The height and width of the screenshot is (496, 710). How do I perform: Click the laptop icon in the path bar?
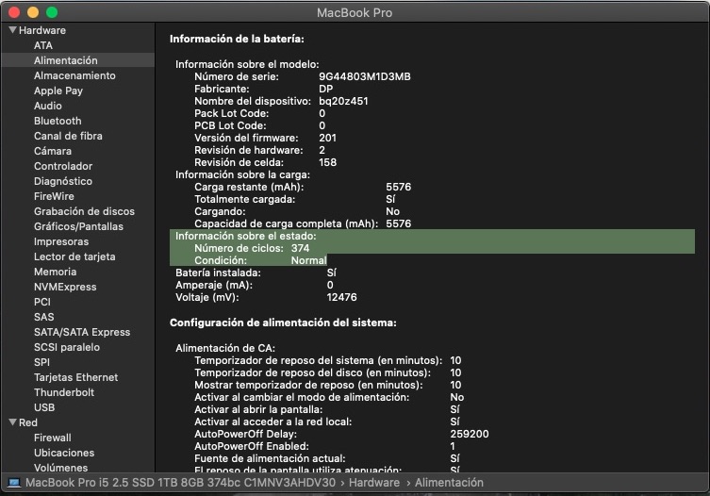click(13, 483)
